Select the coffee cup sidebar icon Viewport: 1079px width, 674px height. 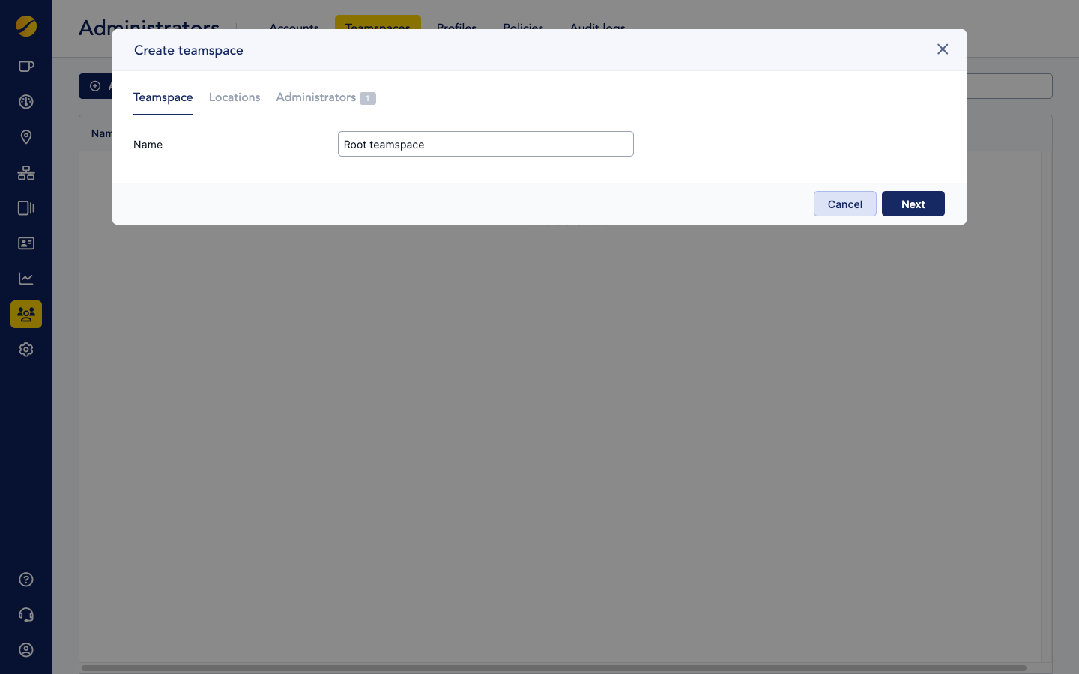click(26, 66)
